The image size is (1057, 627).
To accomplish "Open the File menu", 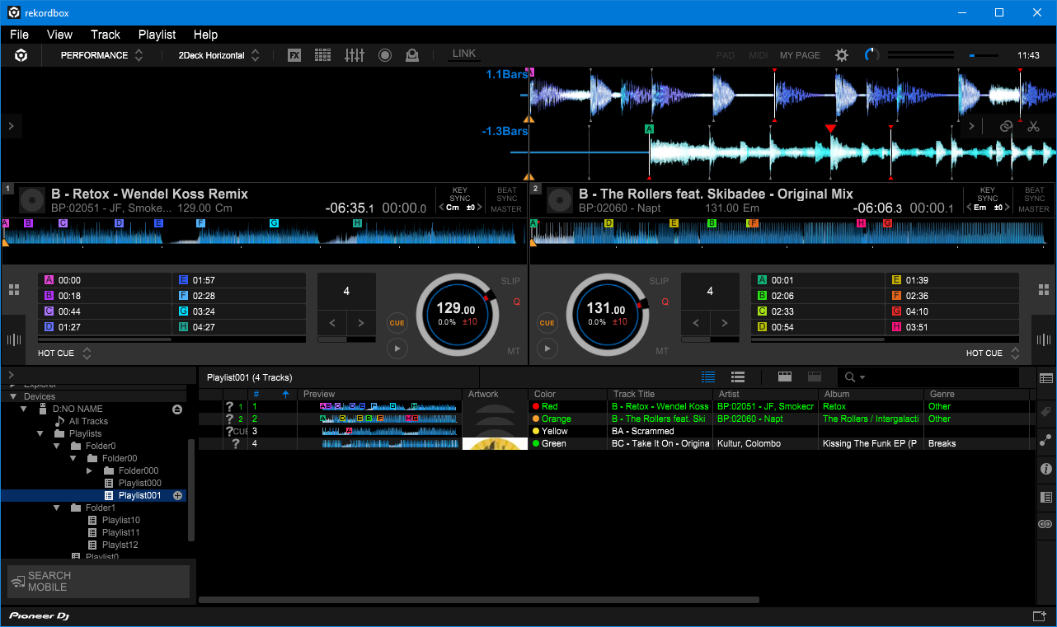I will (x=19, y=35).
